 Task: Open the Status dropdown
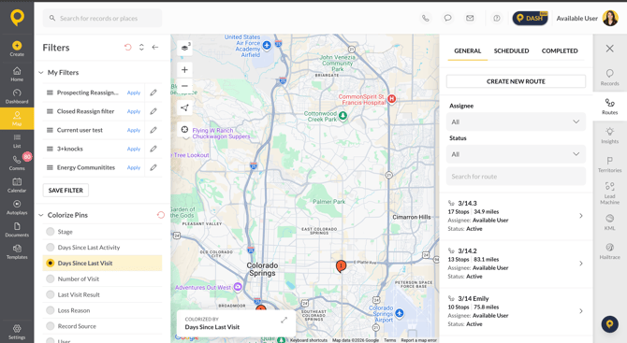point(516,154)
